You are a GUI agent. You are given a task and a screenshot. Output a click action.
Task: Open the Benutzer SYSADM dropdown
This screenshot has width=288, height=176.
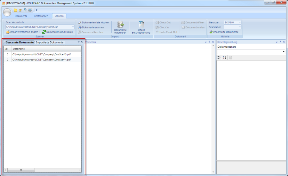[240, 23]
